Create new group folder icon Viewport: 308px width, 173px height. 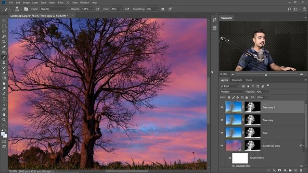pos(290,171)
